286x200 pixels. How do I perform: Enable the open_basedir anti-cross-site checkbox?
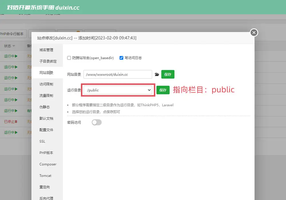[x=69, y=58]
